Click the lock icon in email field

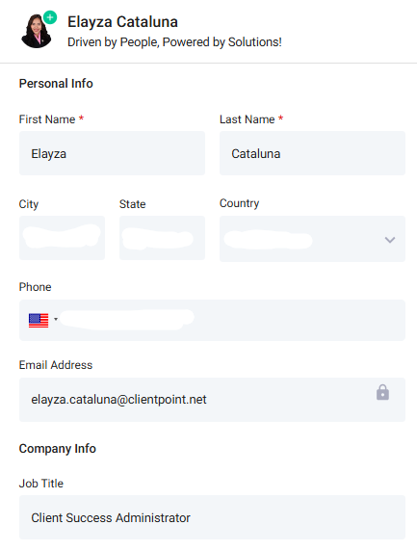click(x=382, y=392)
